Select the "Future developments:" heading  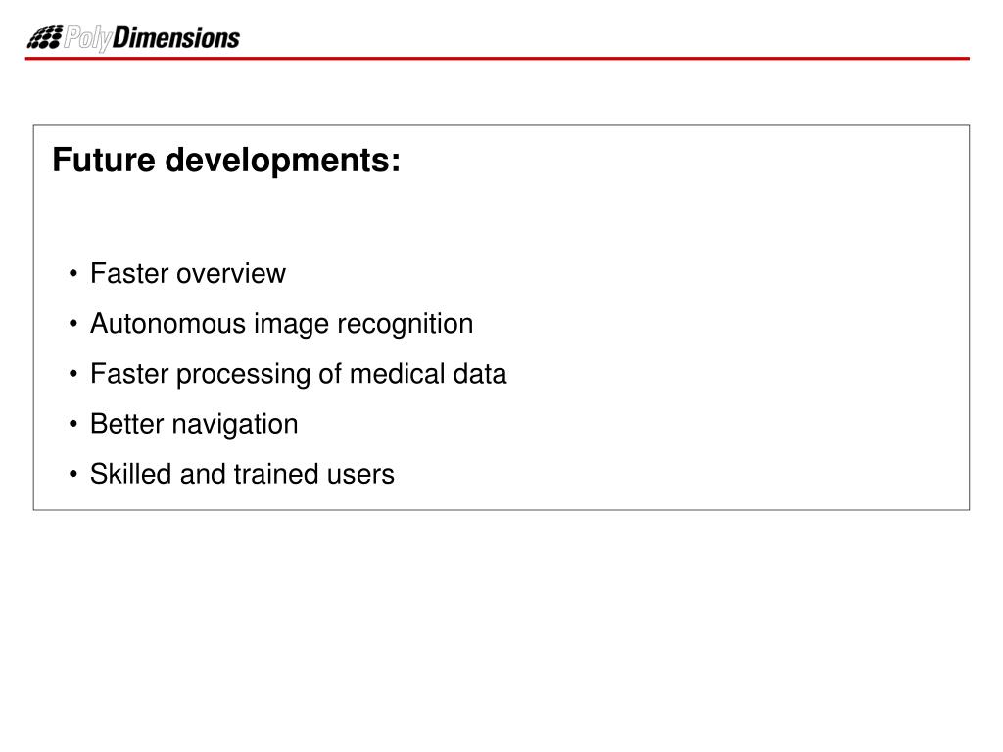point(226,160)
